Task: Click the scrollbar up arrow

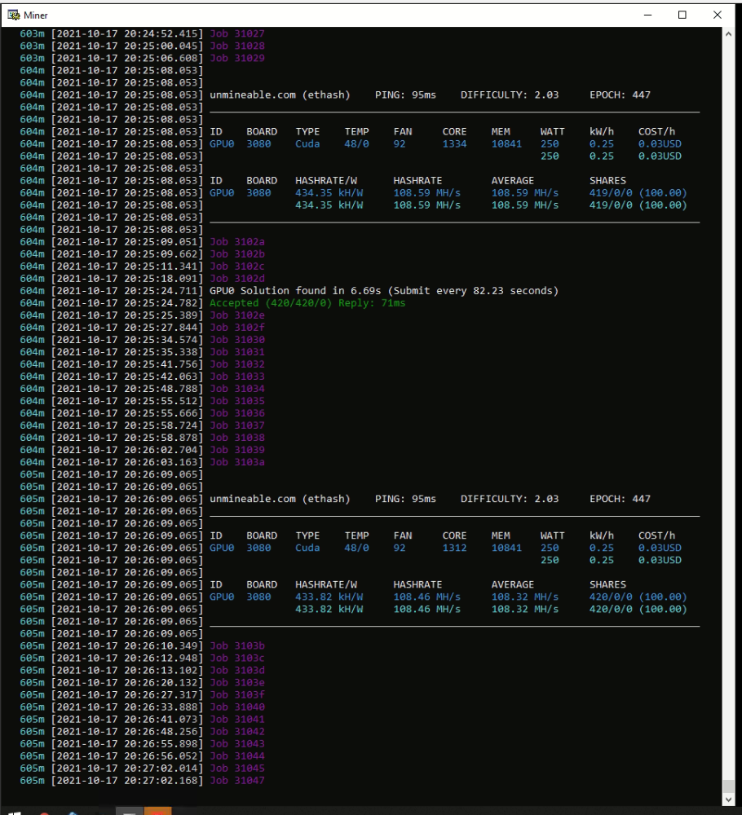Action: coord(728,33)
